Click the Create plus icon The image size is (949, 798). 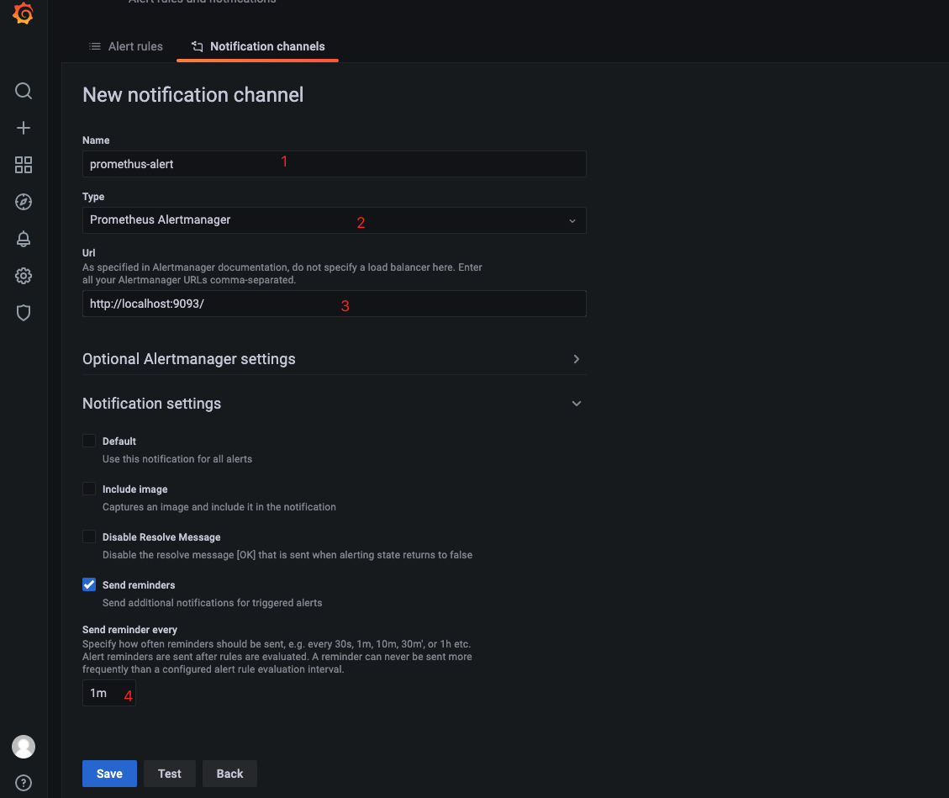click(x=24, y=128)
